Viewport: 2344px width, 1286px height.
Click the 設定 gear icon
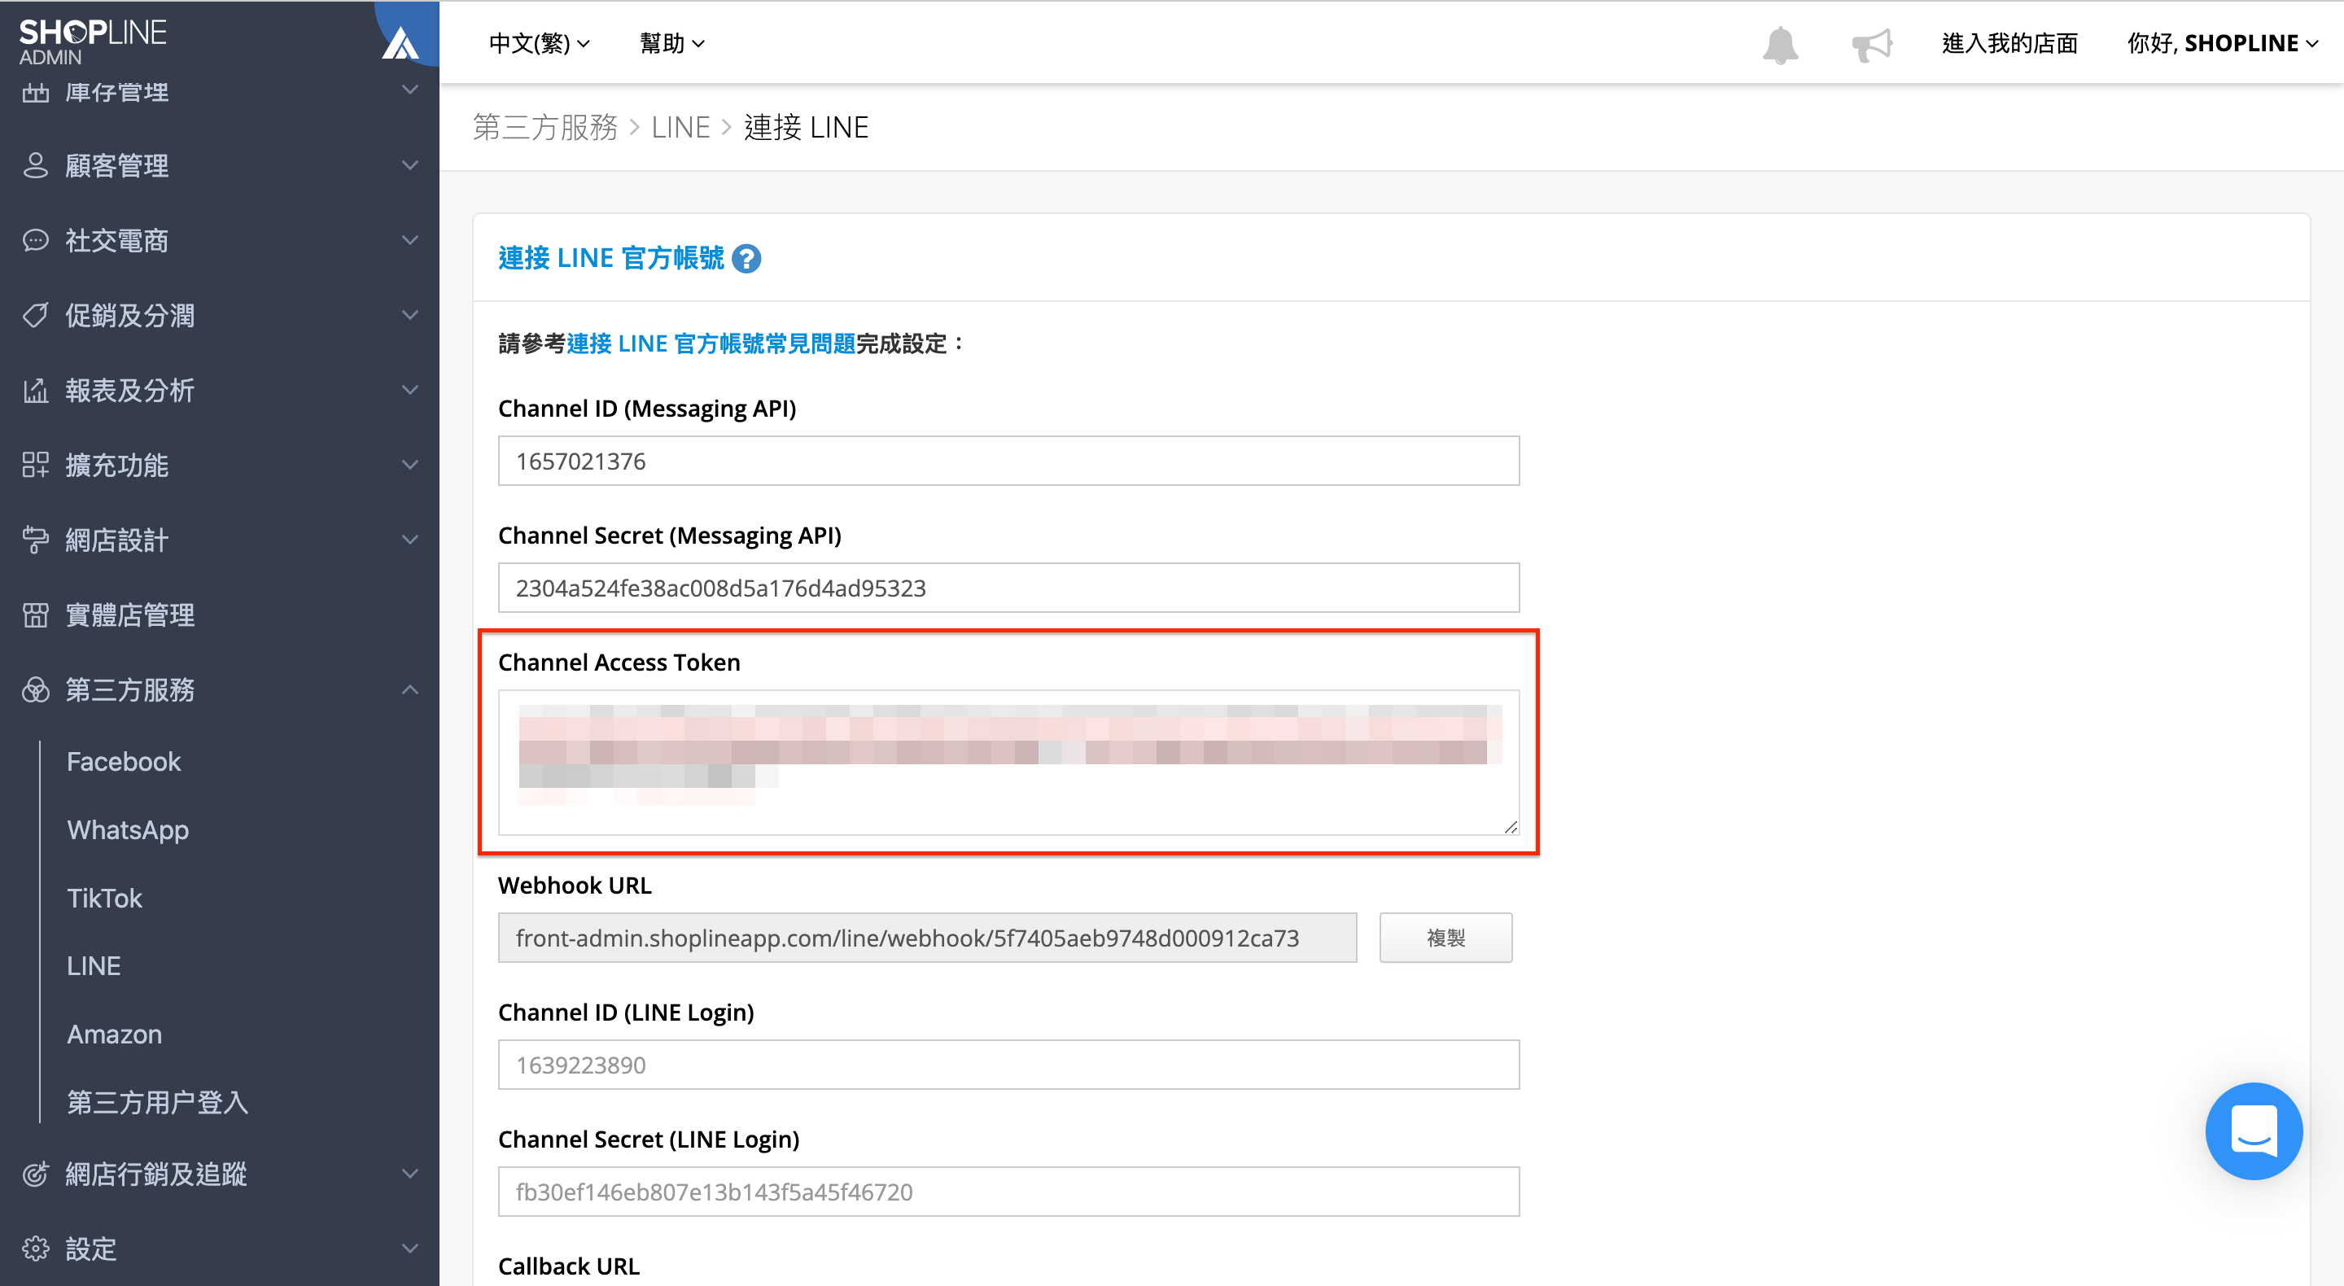(x=36, y=1249)
